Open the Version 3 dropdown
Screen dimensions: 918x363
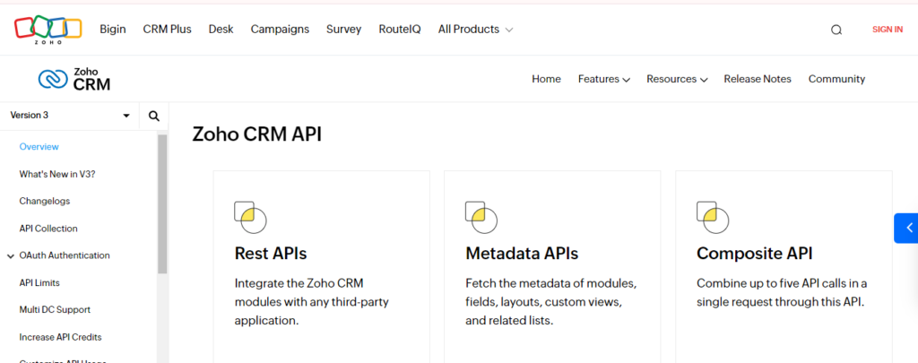(70, 116)
